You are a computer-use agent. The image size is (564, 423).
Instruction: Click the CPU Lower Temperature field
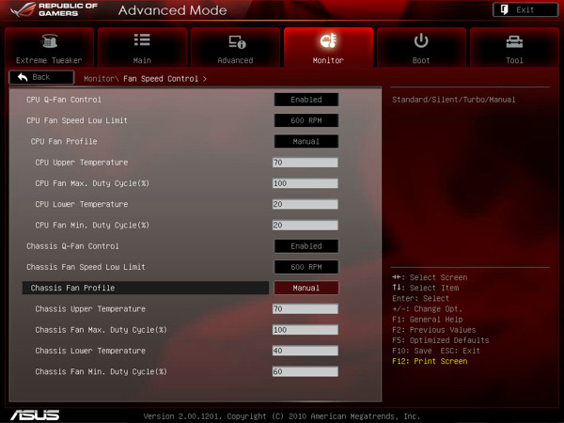305,204
